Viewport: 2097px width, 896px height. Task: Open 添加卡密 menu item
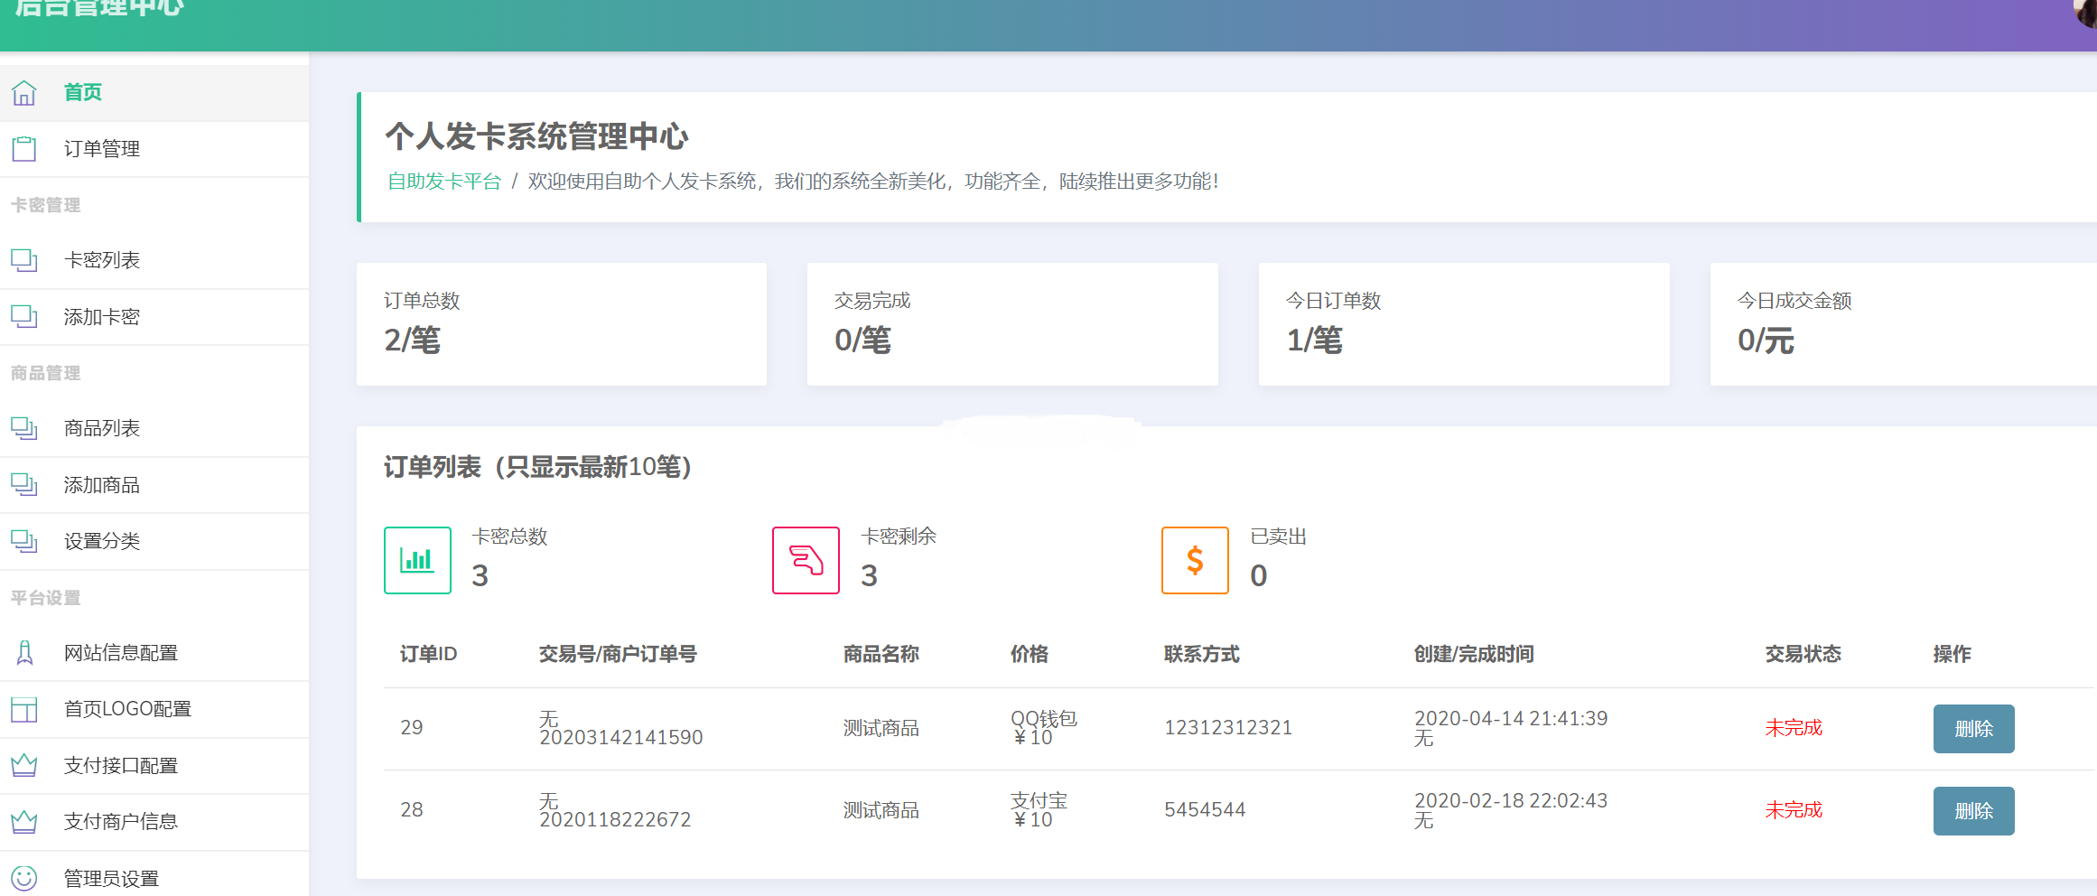(x=102, y=317)
